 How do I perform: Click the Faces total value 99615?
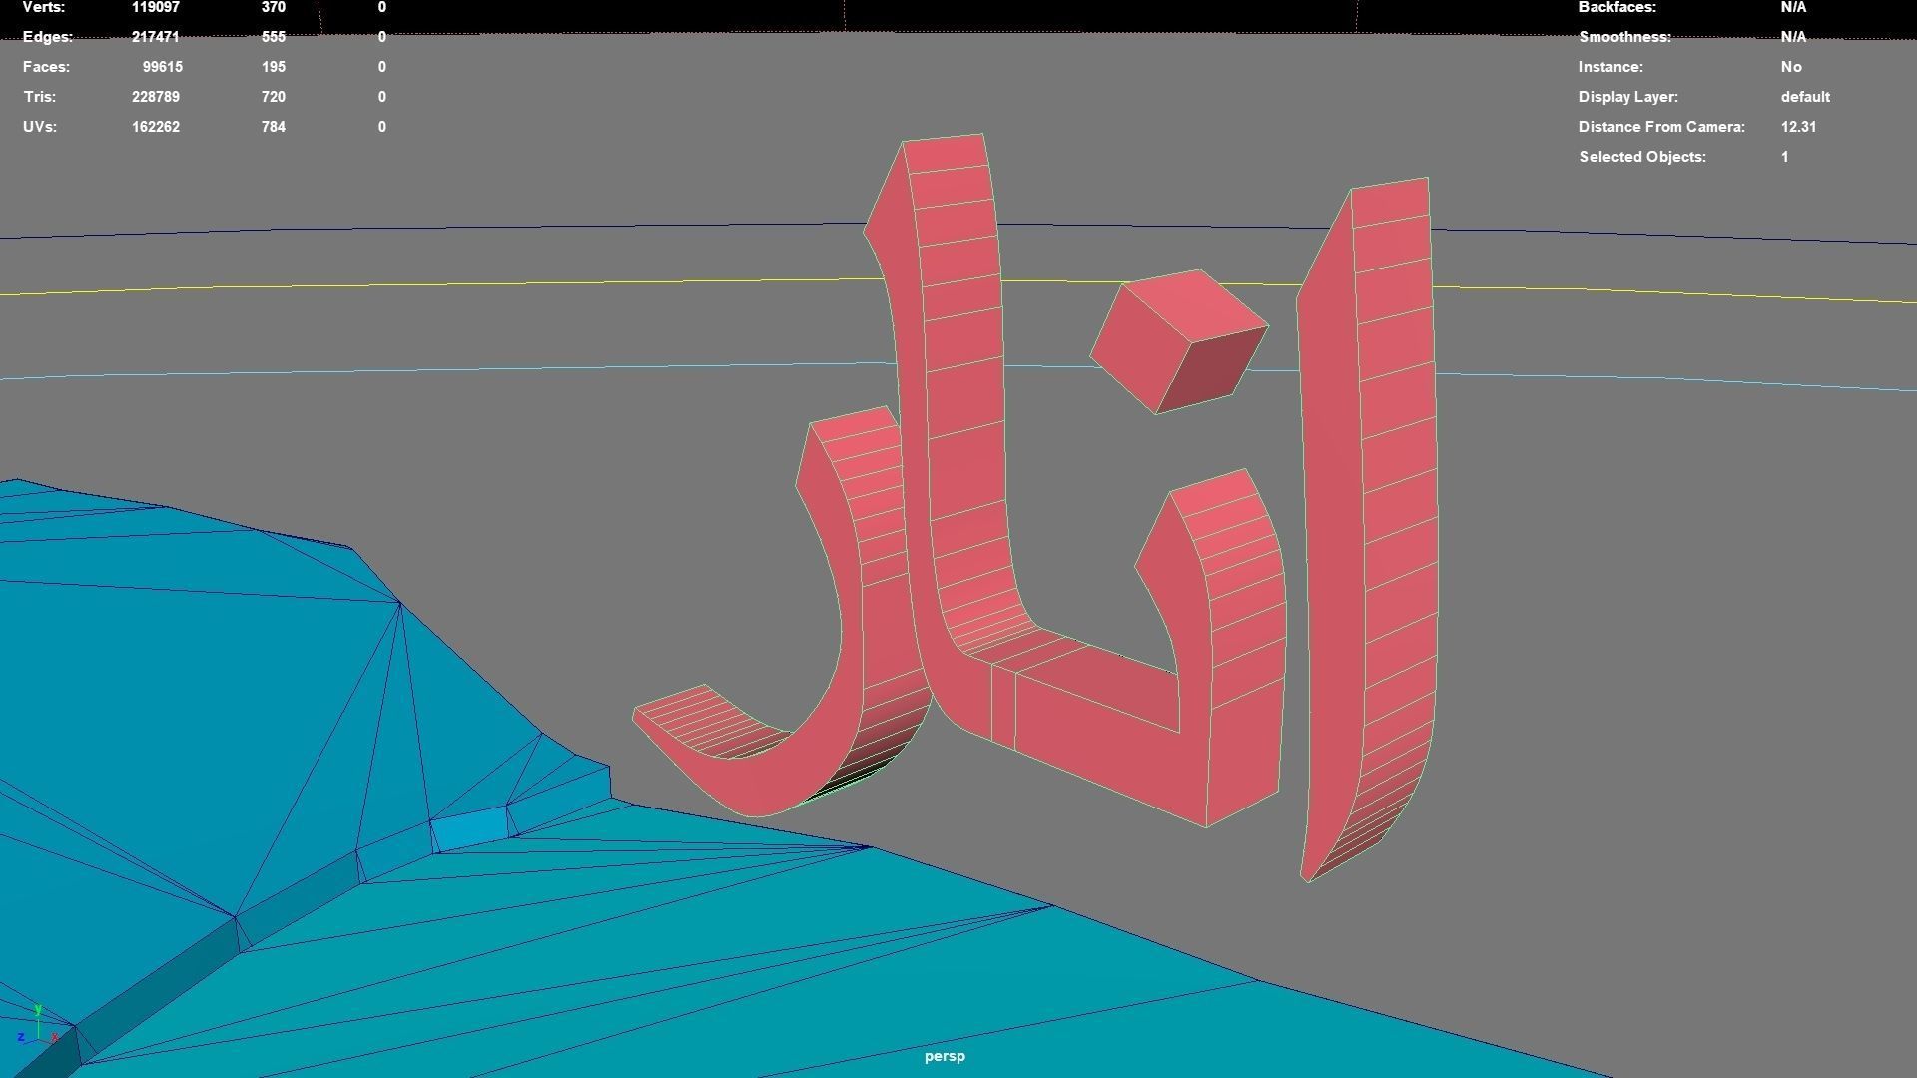tap(161, 67)
